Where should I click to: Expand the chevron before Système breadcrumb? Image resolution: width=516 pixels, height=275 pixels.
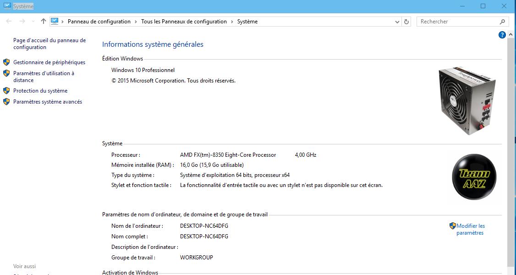[232, 22]
